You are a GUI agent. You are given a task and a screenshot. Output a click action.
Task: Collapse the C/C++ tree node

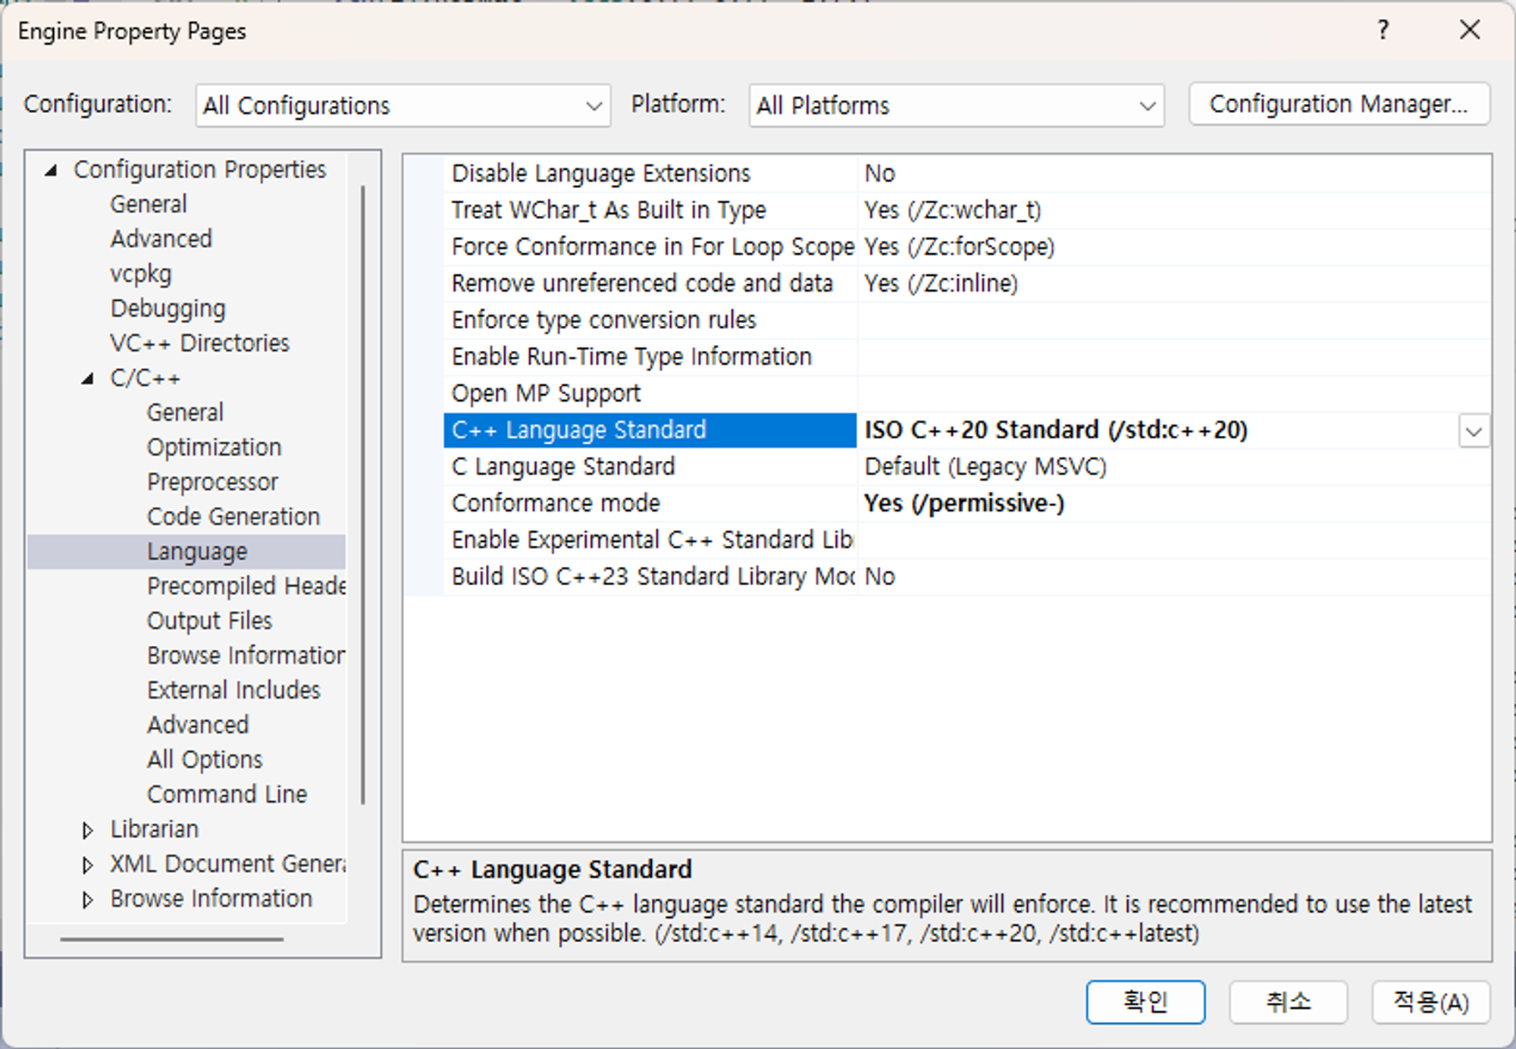point(88,378)
